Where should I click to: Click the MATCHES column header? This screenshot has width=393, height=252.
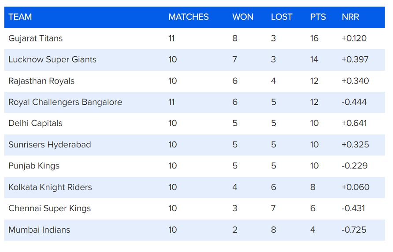pos(188,17)
